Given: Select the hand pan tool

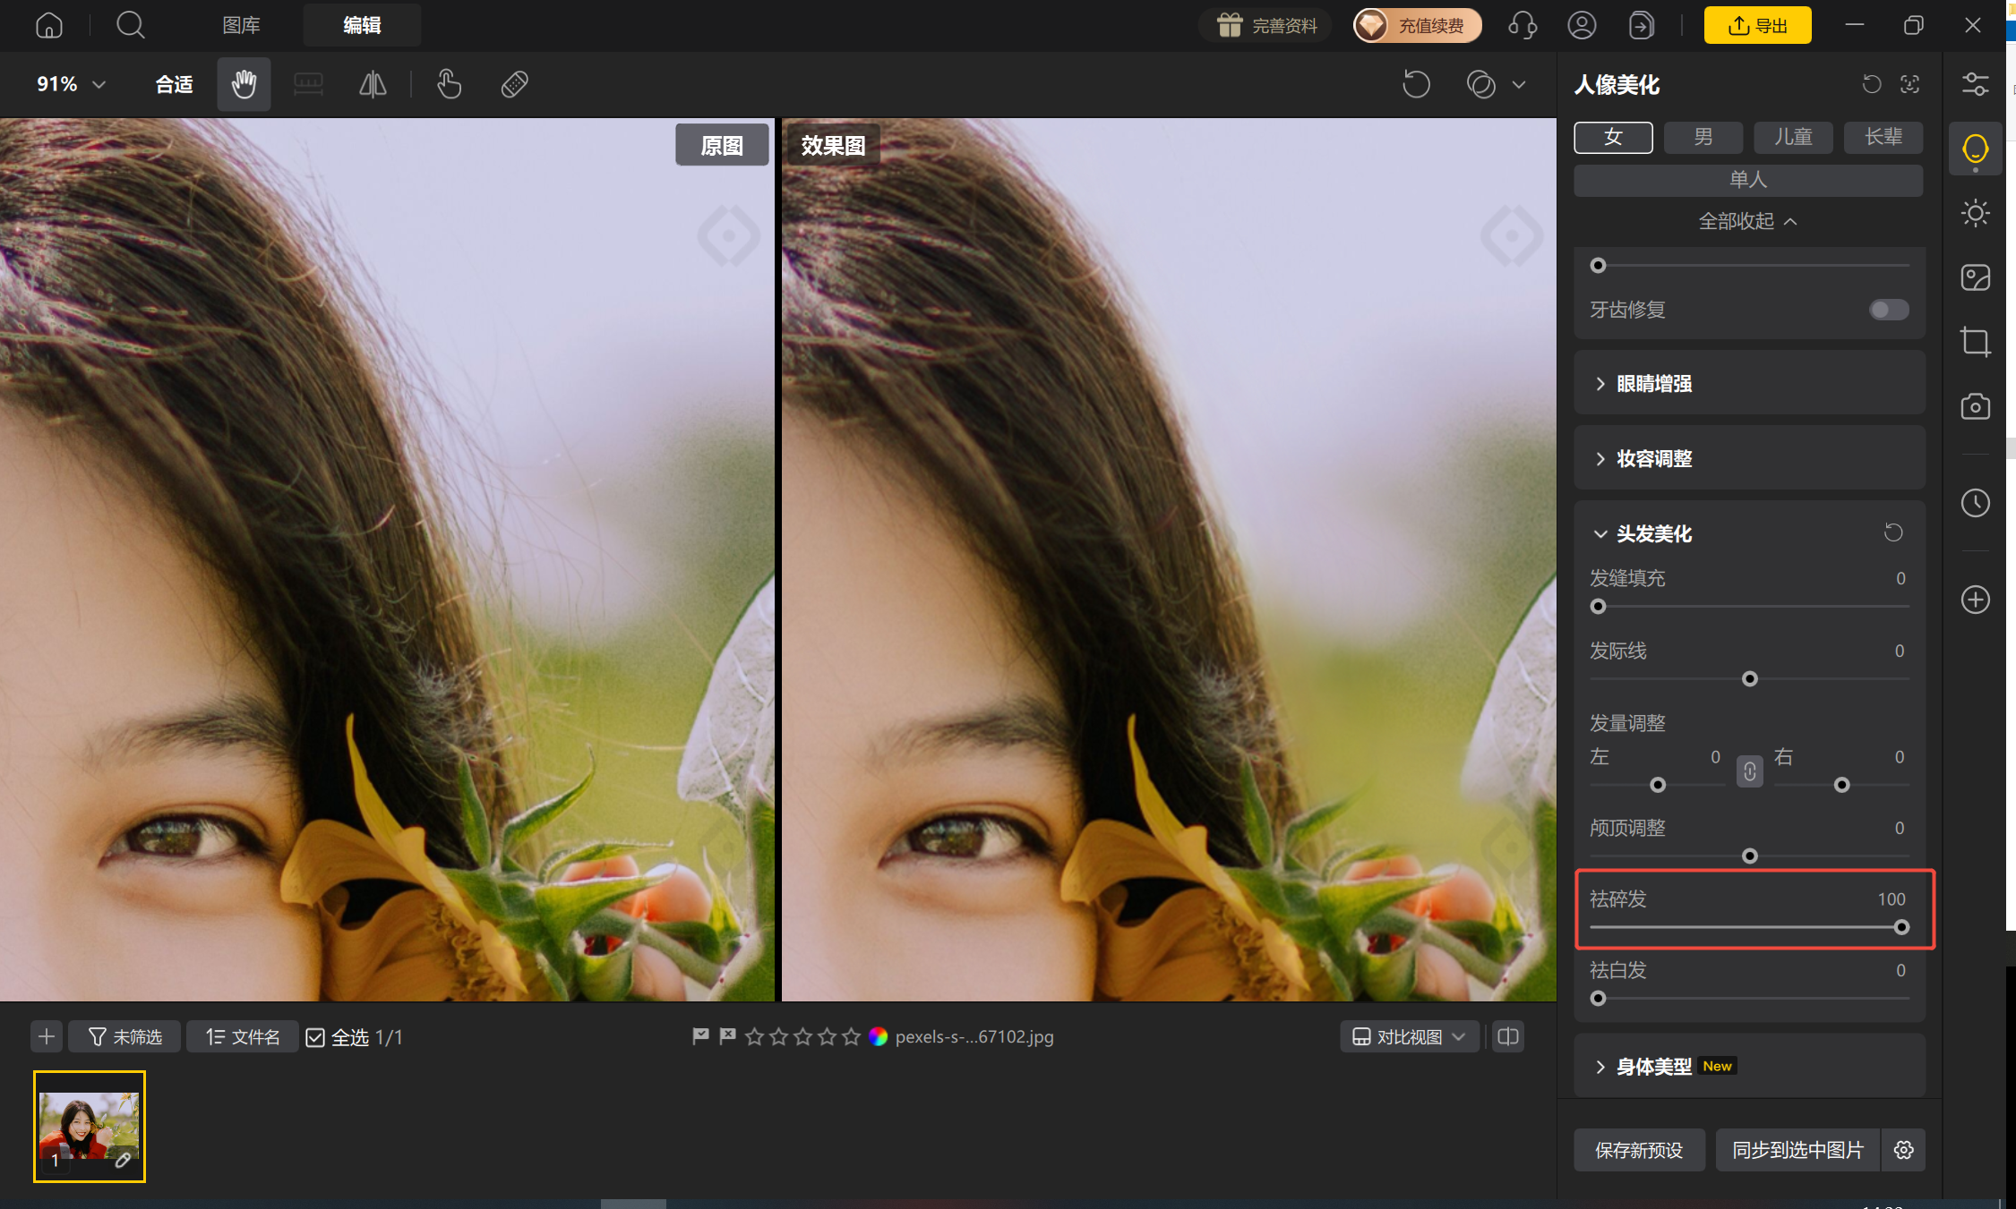Looking at the screenshot, I should (244, 84).
